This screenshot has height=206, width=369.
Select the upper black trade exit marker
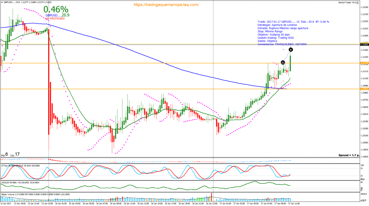[x=291, y=50]
